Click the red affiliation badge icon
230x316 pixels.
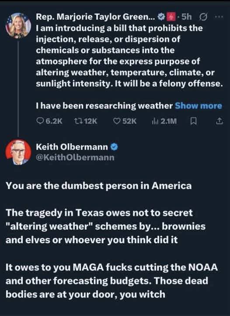171,17
